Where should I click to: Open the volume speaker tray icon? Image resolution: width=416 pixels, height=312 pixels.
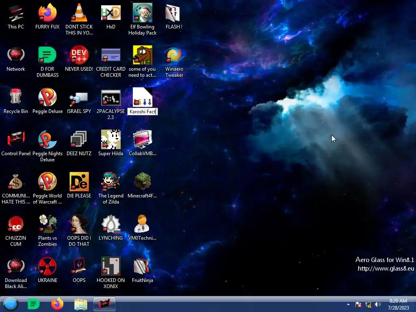coord(377,304)
